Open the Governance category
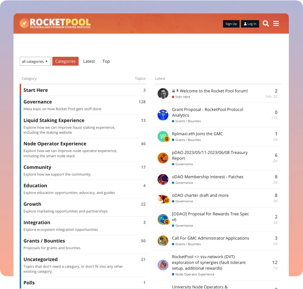Screen dimensions: 303x289 38,102
